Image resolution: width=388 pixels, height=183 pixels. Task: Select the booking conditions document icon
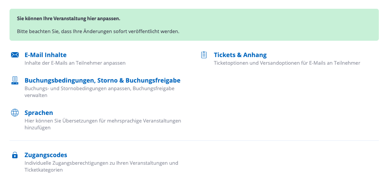click(x=15, y=80)
